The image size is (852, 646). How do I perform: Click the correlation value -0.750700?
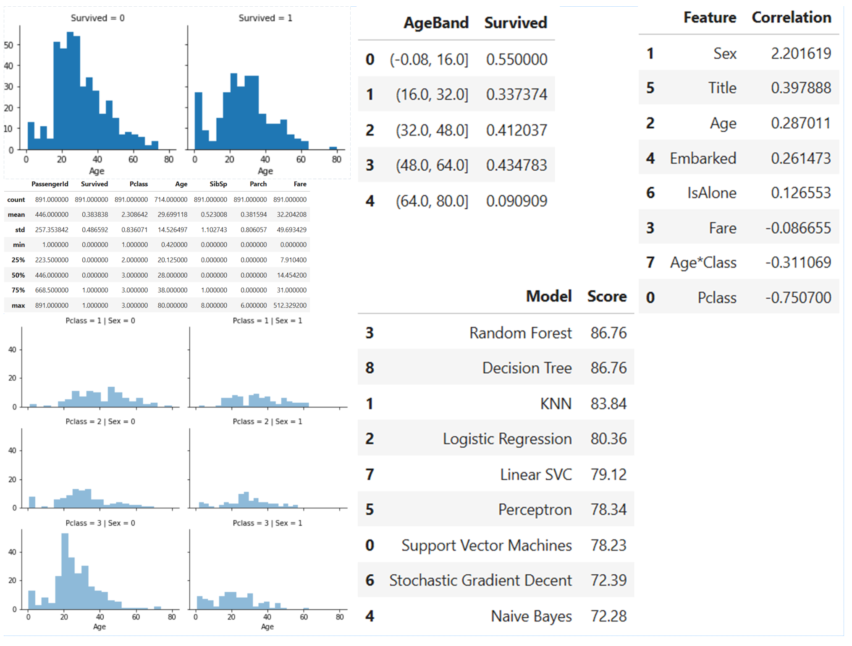798,297
